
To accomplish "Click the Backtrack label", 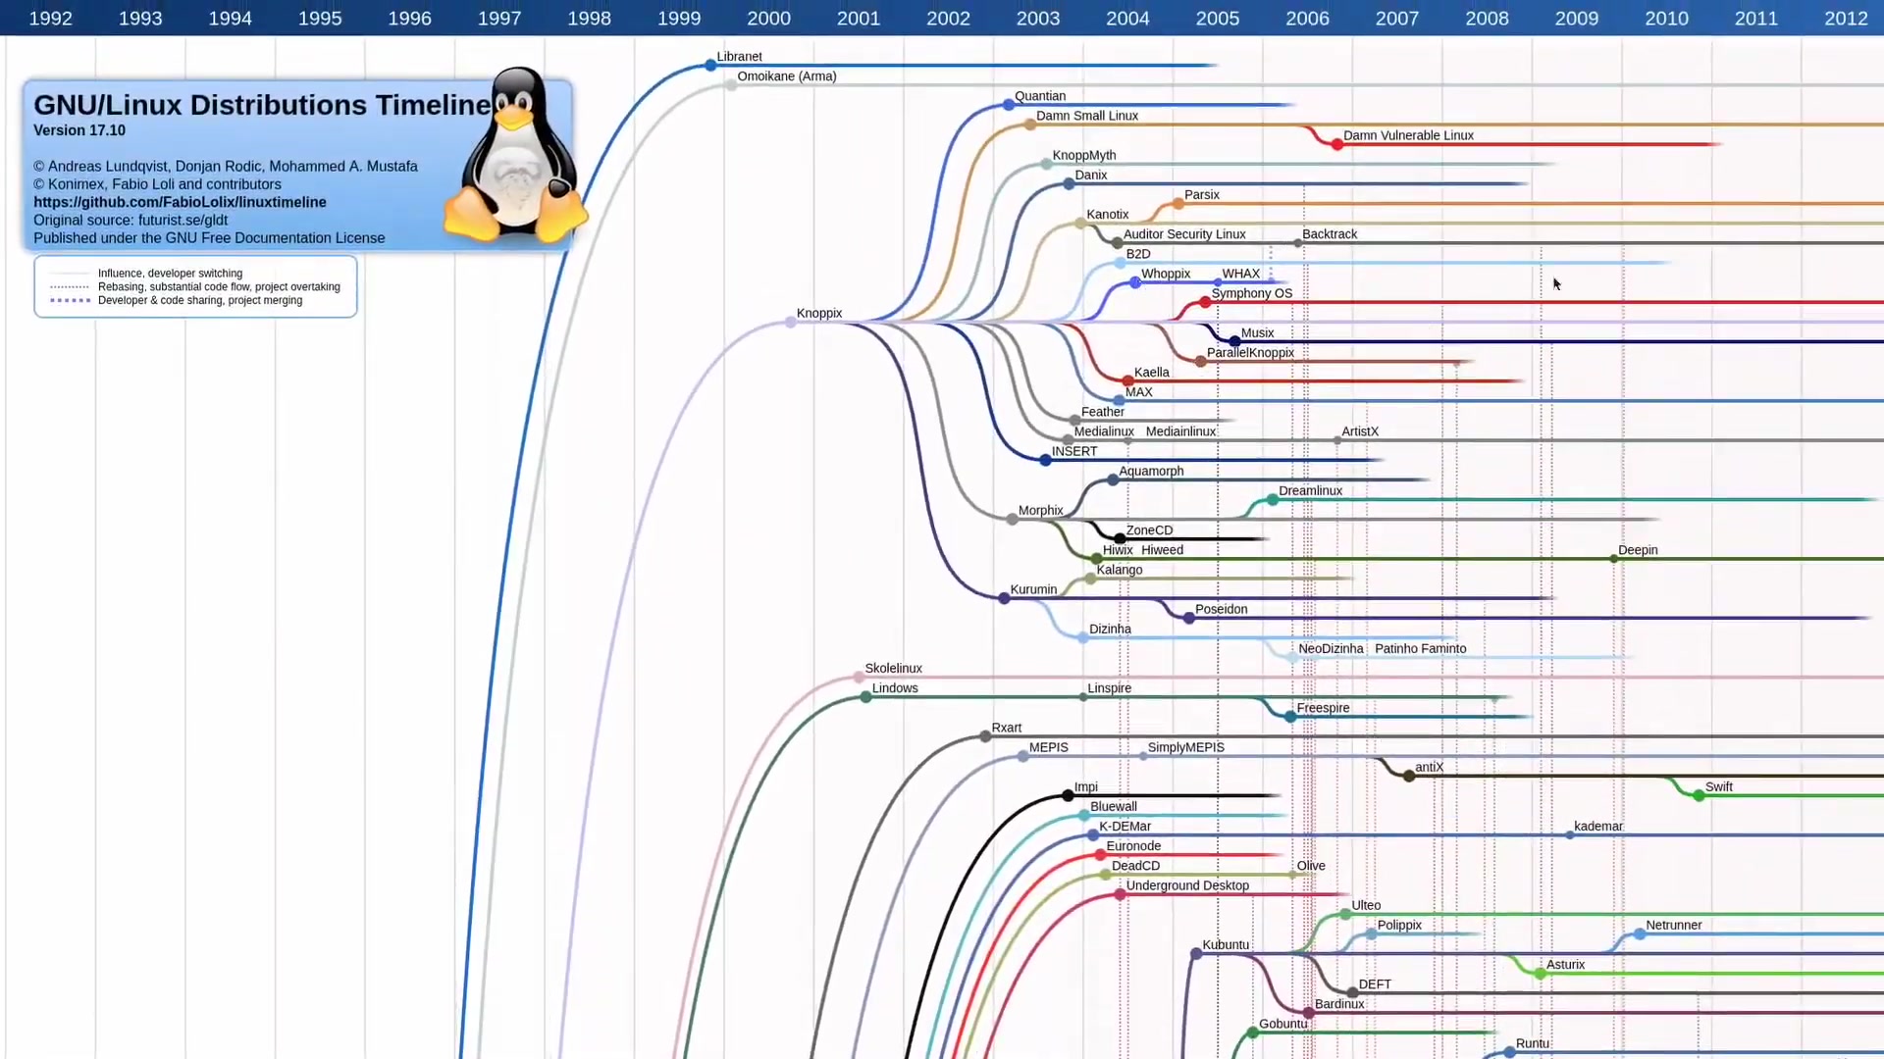I will click(x=1330, y=234).
